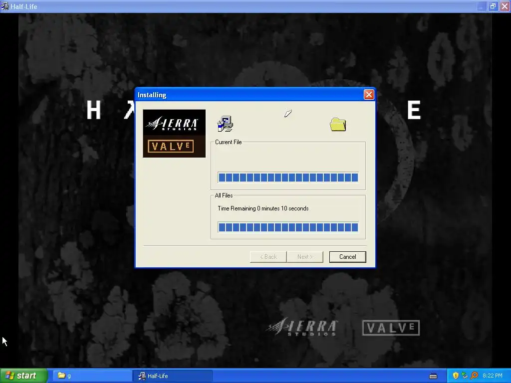Click the disabled Back button
The image size is (511, 383).
(x=268, y=257)
